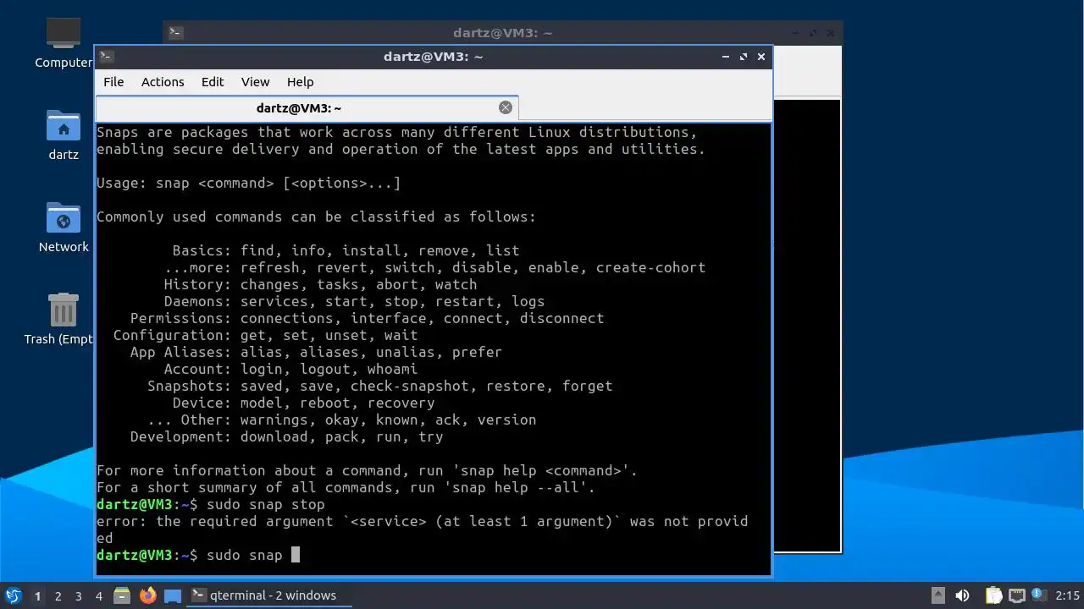Close the front qterminal window
Viewport: 1084px width, 609px height.
coord(761,57)
